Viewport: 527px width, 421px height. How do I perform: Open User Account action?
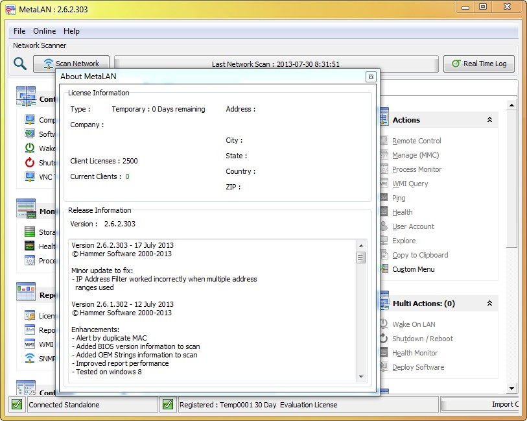point(413,226)
